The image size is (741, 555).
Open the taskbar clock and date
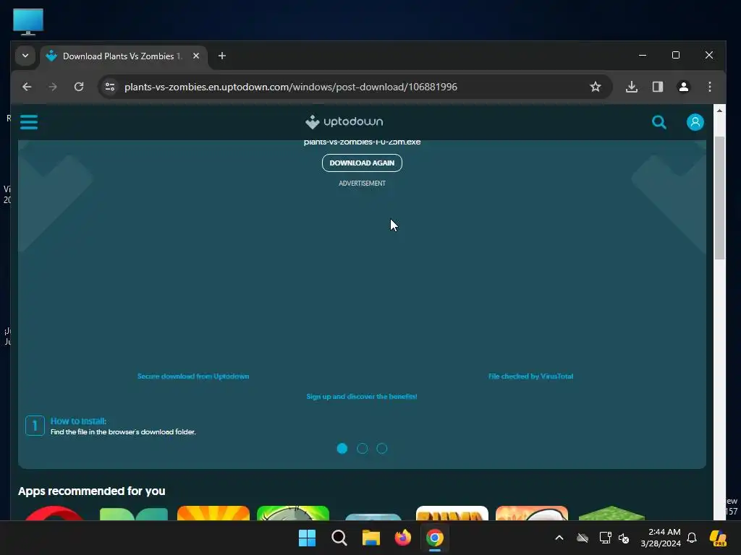pyautogui.click(x=661, y=538)
